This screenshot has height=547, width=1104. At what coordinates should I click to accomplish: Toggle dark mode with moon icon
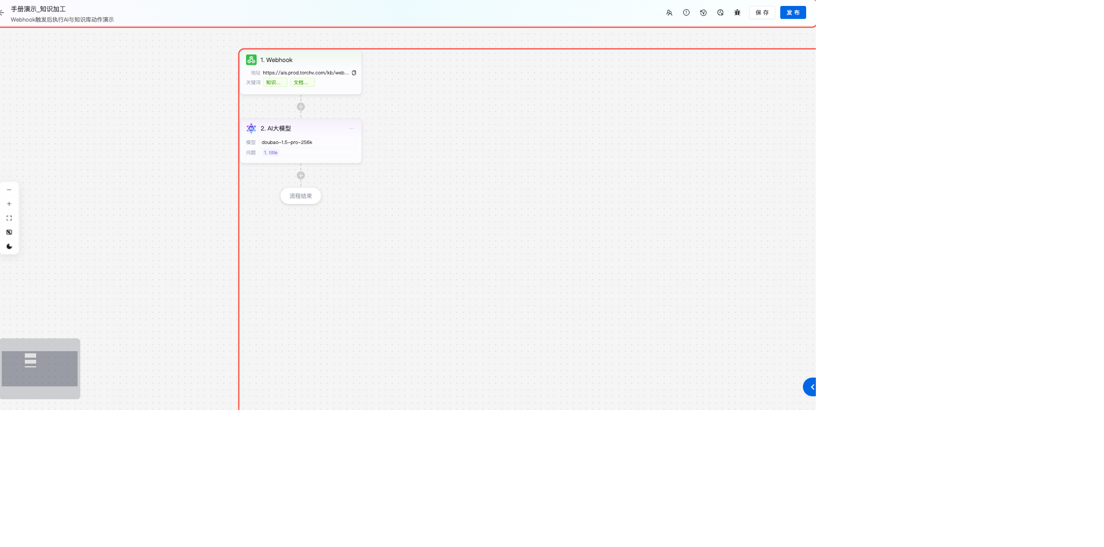pos(9,247)
